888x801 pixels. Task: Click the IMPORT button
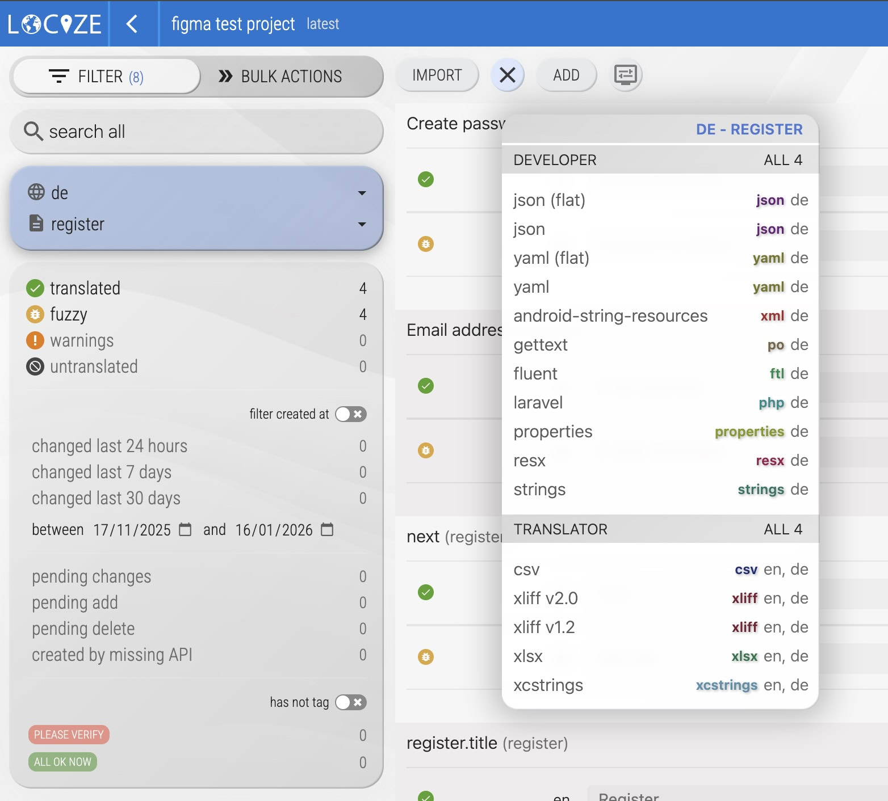[437, 75]
